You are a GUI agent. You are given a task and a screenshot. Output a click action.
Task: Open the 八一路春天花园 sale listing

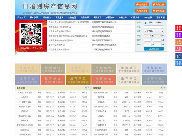tap(25, 102)
